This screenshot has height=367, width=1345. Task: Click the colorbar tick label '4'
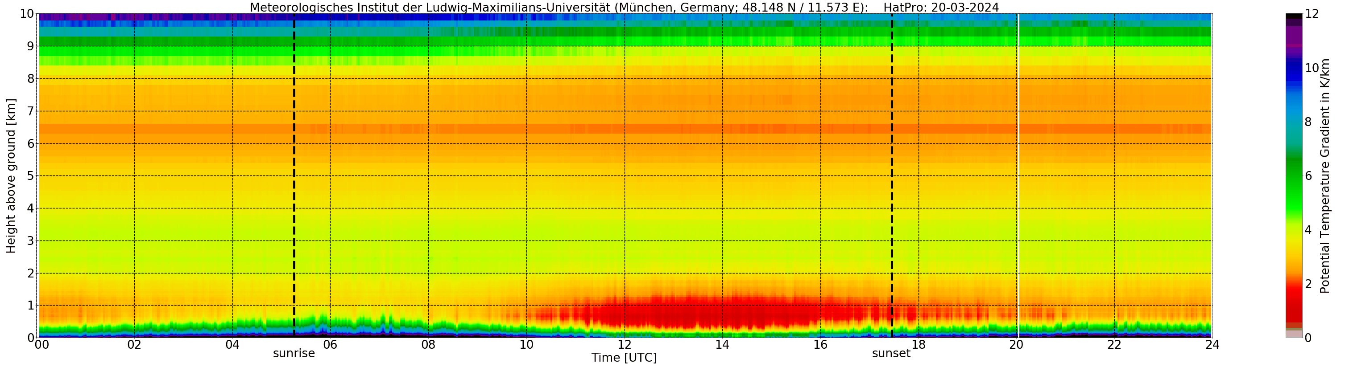click(1308, 230)
